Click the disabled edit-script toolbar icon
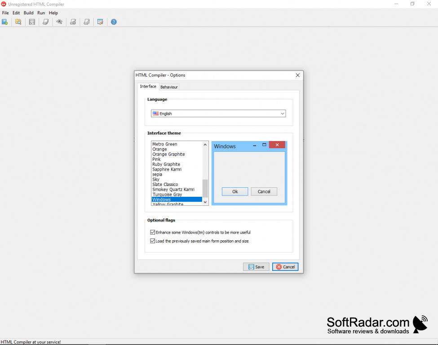This screenshot has width=438, height=345. [45, 22]
